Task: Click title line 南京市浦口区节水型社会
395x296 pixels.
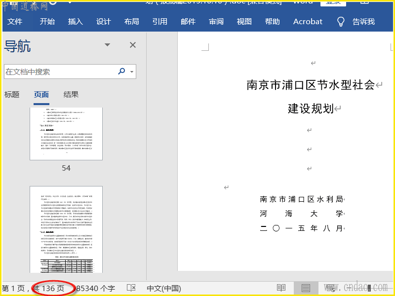Action: coord(311,85)
